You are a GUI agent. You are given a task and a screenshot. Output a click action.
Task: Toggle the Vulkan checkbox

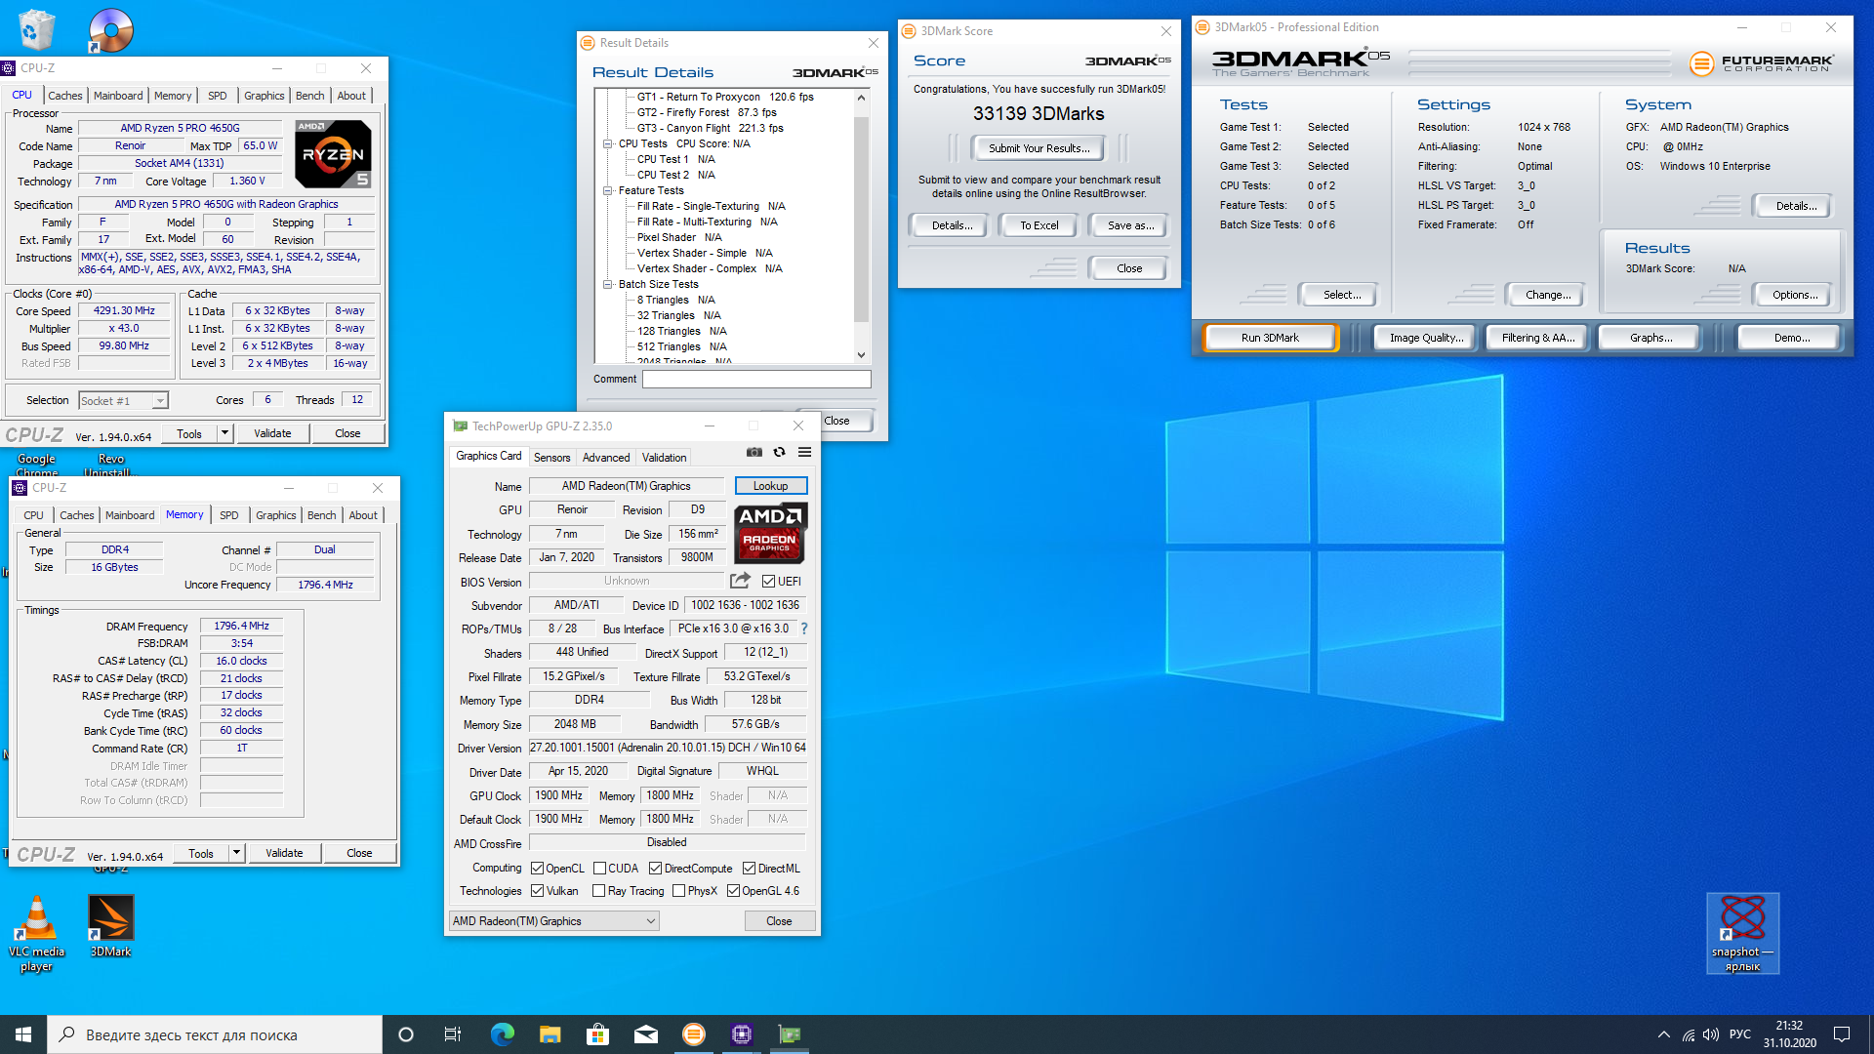[x=537, y=891]
